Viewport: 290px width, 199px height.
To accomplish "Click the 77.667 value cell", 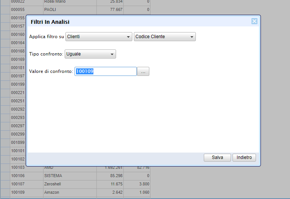I will pos(110,9).
